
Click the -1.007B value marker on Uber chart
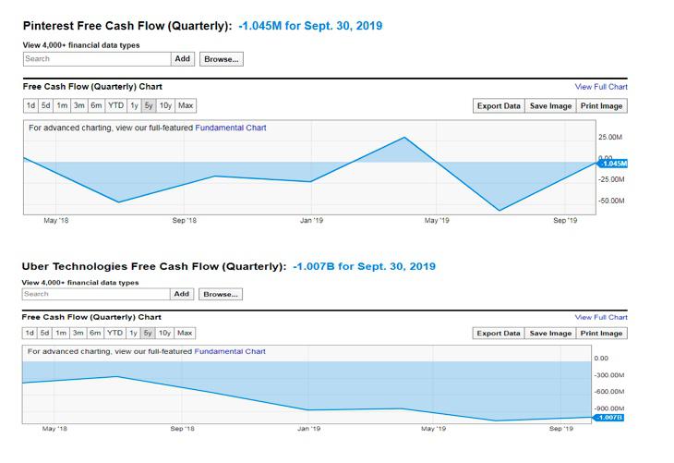[609, 418]
